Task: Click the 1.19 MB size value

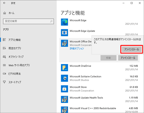Action: point(133,98)
